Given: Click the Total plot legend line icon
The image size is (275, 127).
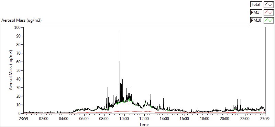Looking at the screenshot, I should click(x=268, y=4).
